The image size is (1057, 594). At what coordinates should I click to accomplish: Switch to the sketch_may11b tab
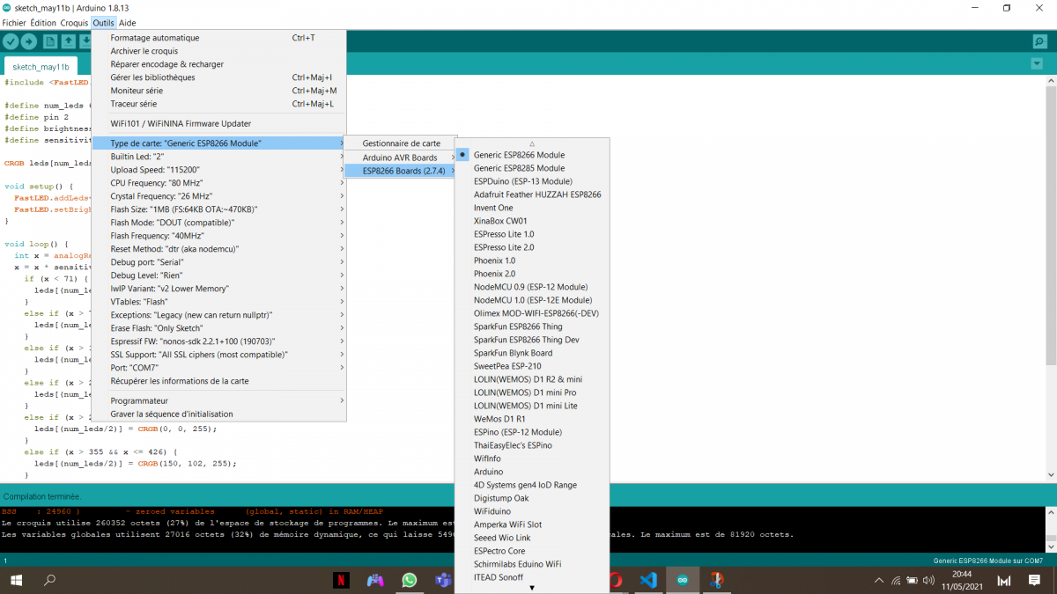coord(41,67)
